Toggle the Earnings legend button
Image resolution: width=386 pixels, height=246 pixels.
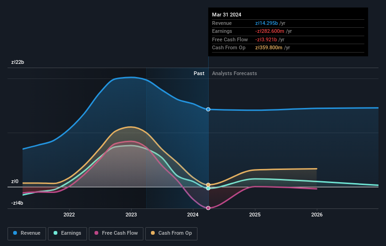[x=67, y=233]
